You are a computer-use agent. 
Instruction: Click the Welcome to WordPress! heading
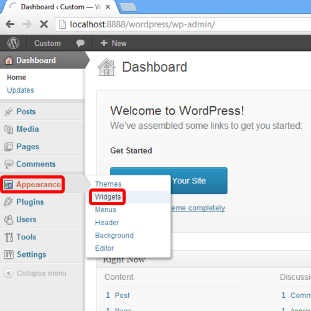pyautogui.click(x=177, y=111)
